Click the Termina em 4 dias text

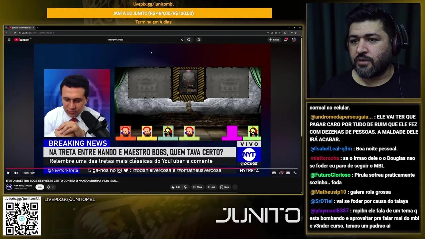153,22
